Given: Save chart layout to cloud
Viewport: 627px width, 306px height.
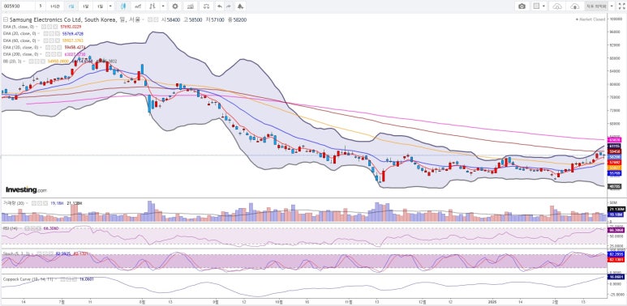Looking at the screenshot, I should click(x=574, y=6).
